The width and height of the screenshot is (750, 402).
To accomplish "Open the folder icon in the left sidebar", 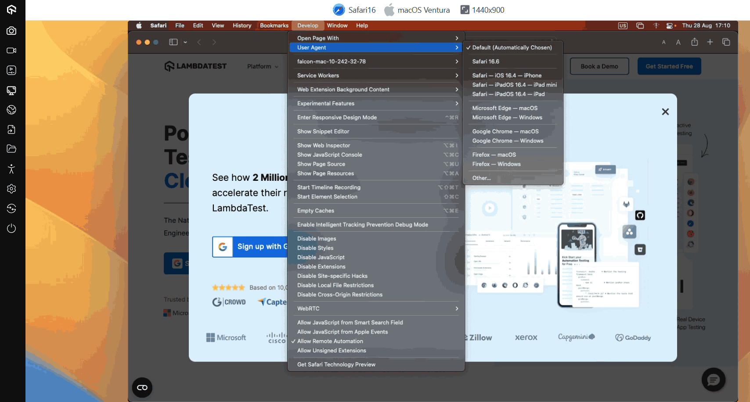I will point(12,149).
